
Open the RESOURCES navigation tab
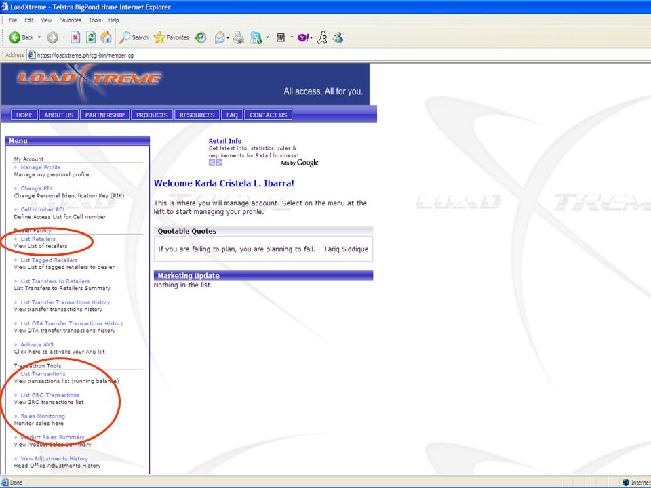coord(197,115)
